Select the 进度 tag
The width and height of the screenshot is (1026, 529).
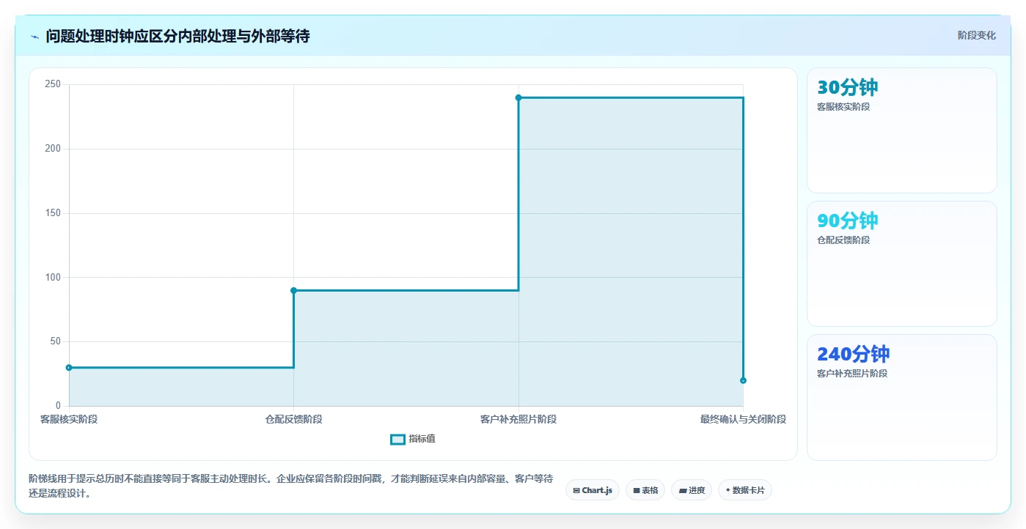(692, 490)
